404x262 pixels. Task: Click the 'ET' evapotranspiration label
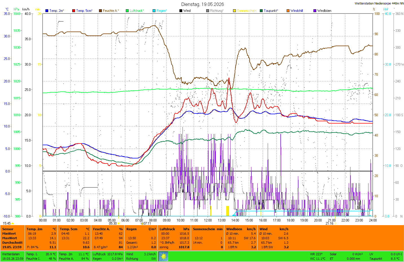click(331, 259)
